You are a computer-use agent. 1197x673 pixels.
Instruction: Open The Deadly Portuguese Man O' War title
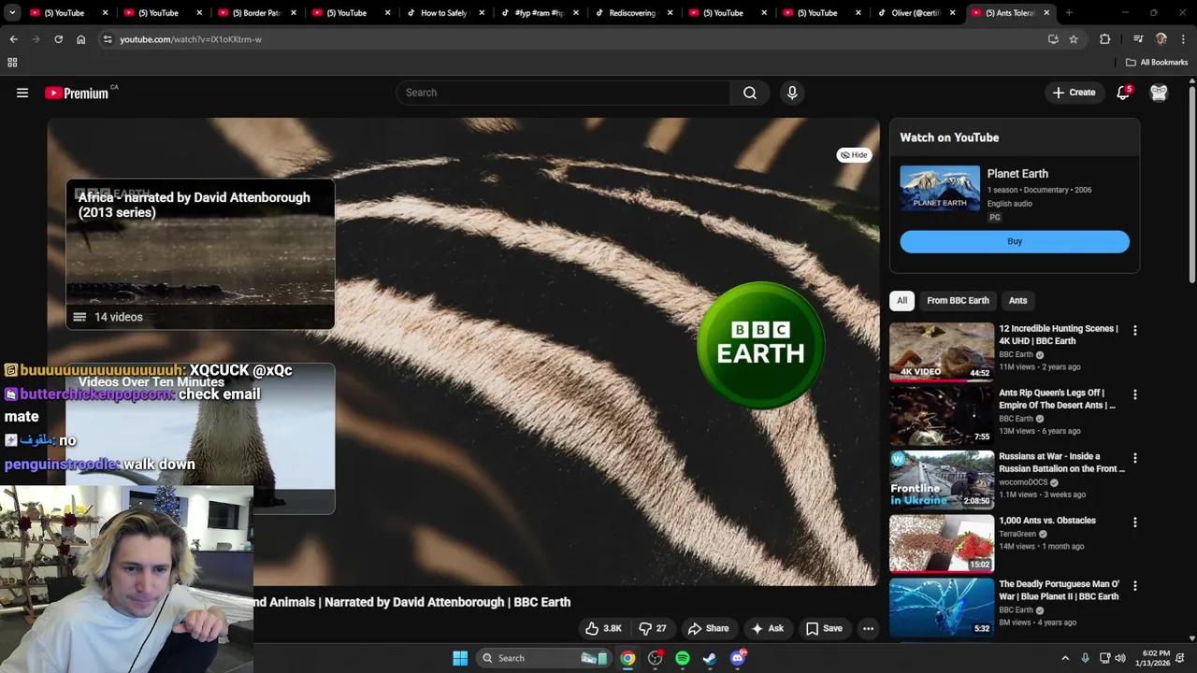(x=1059, y=590)
